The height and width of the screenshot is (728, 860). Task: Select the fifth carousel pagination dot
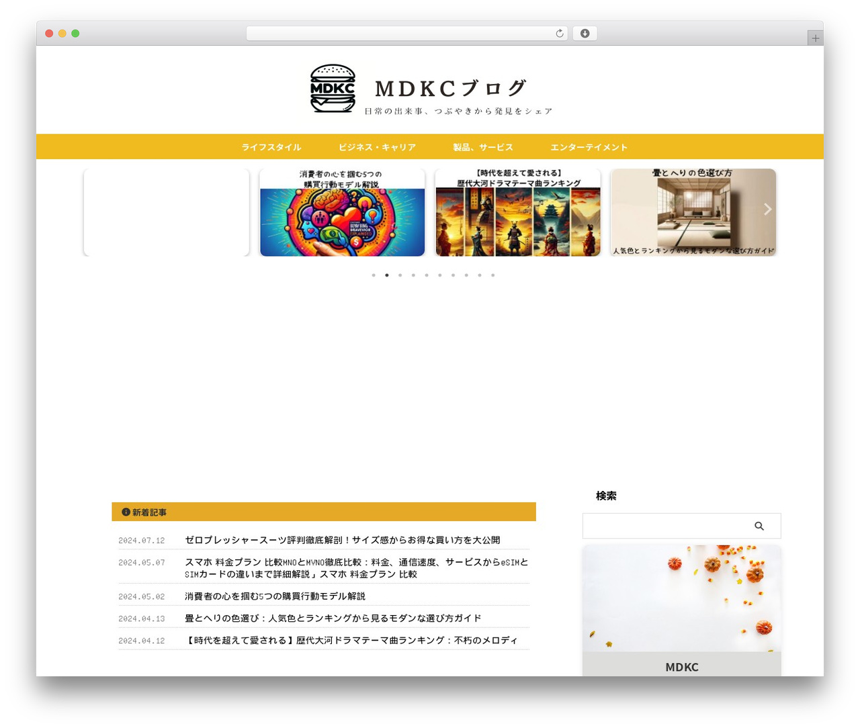point(427,275)
